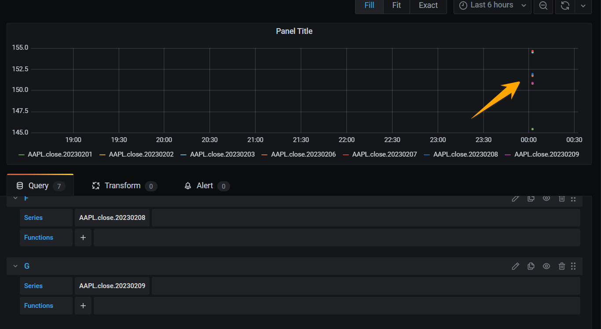Viewport: 601px width, 329px height.
Task: Add a function to series AAPL.close.20230208
Action: point(83,238)
